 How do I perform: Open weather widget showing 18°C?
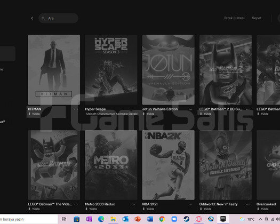247,219
